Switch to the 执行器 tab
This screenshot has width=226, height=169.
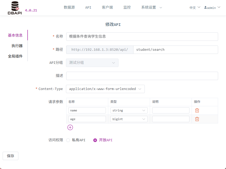[x=17, y=46]
